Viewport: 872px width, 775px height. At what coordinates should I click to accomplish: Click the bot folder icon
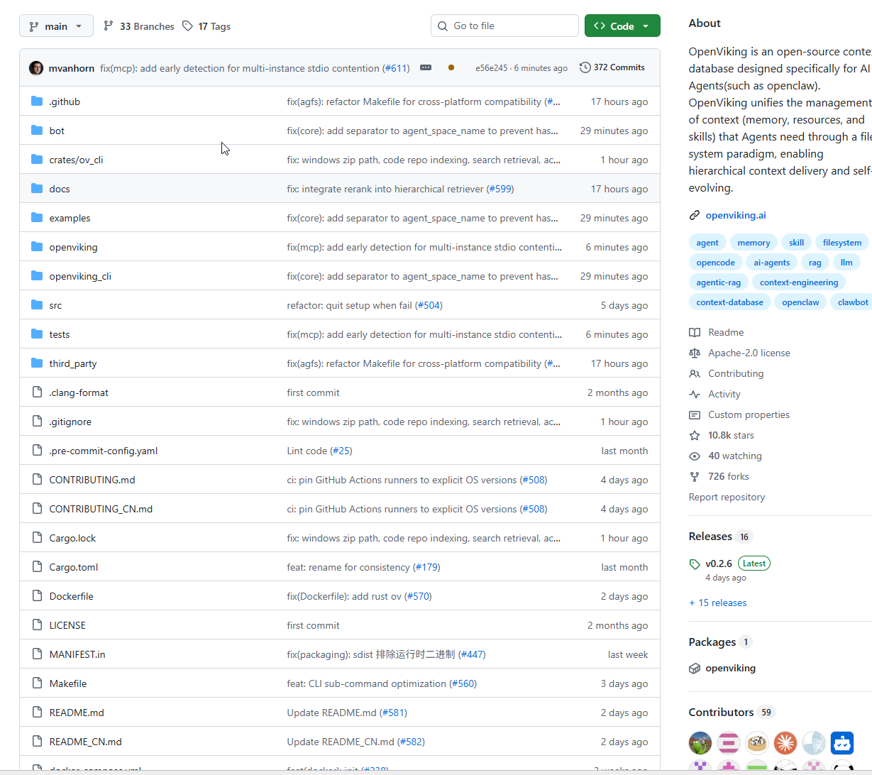[37, 131]
